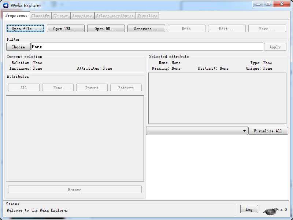Click the 'Unique: None' text

(259, 69)
